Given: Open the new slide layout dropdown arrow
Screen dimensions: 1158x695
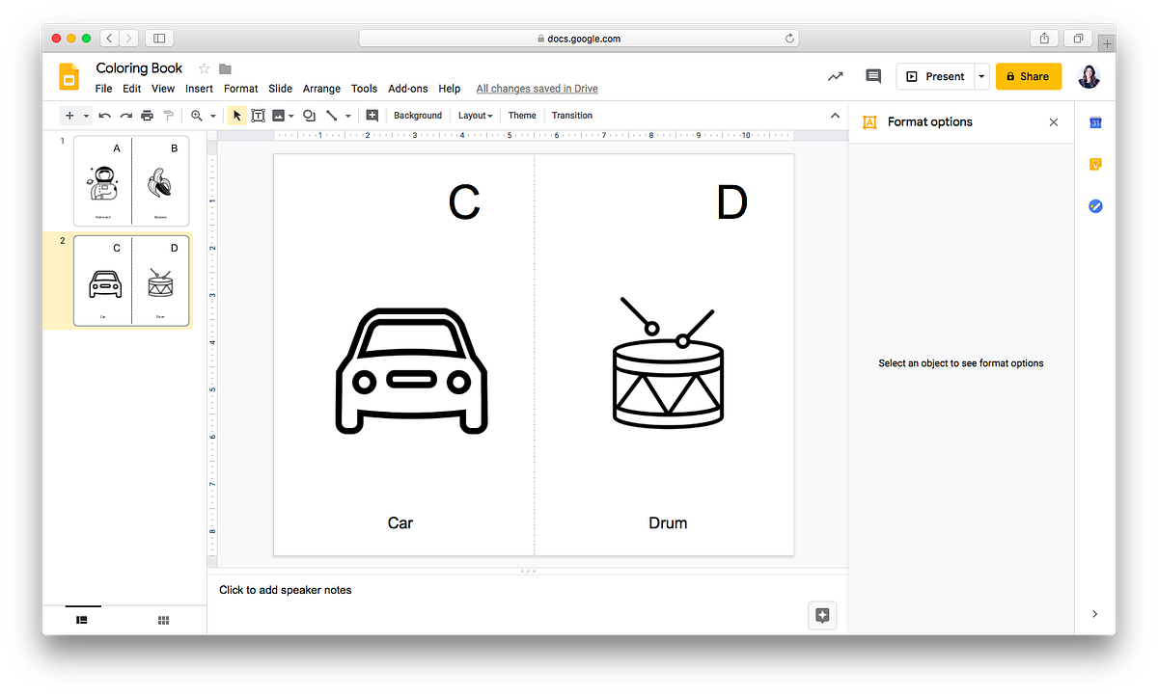Looking at the screenshot, I should [x=86, y=116].
